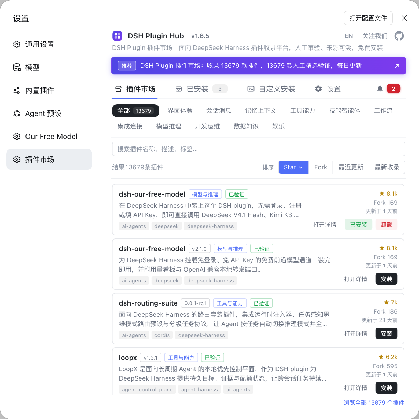This screenshot has width=419, height=419.
Task: Click the DSH Plugin Hub logo icon
Action: [117, 36]
